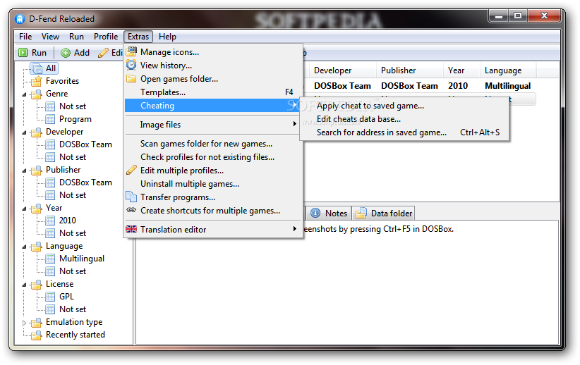Click the Add plus toolbar icon
The height and width of the screenshot is (365, 580).
pos(66,53)
